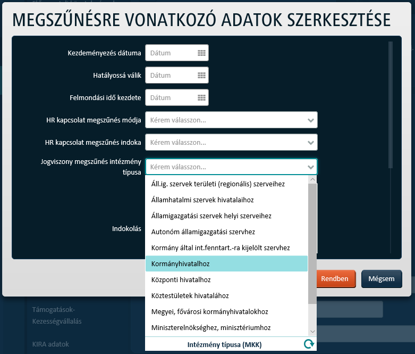Choose Államigazgatási szervek helyi szerveihez
This screenshot has height=354, width=415.
click(211, 216)
